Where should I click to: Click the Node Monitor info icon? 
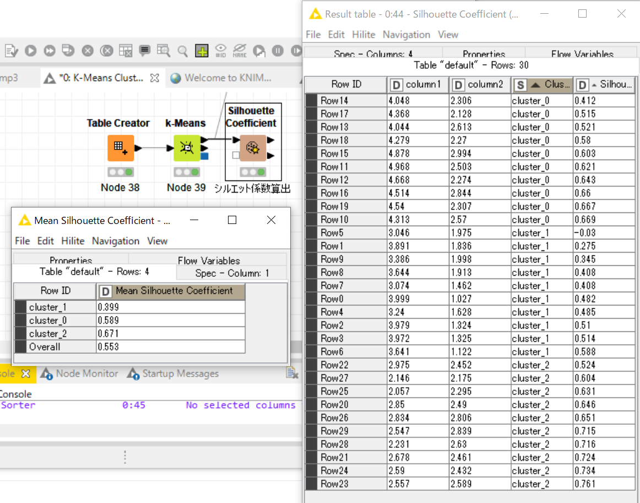click(x=46, y=374)
